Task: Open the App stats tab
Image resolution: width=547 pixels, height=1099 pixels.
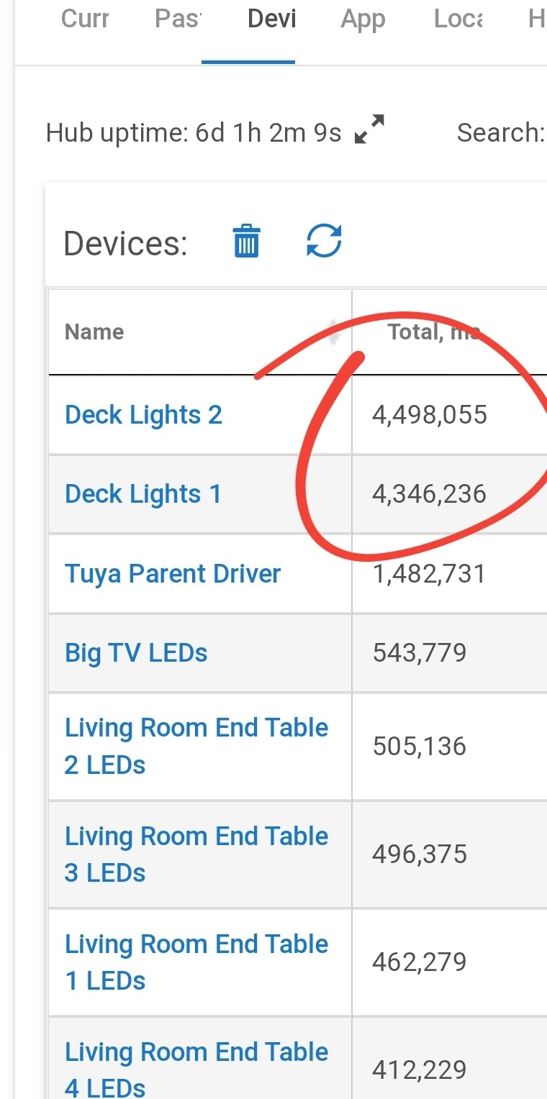Action: [363, 19]
